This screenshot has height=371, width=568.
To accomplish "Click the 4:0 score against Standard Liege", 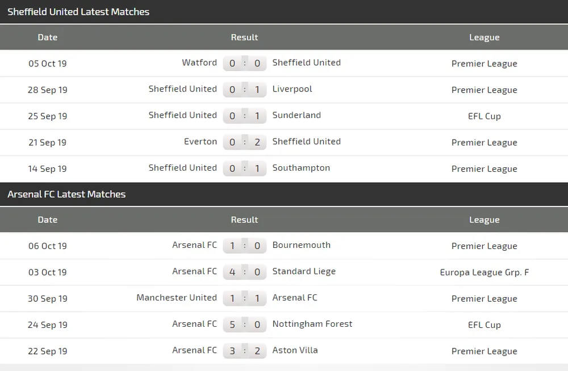I will tap(245, 272).
